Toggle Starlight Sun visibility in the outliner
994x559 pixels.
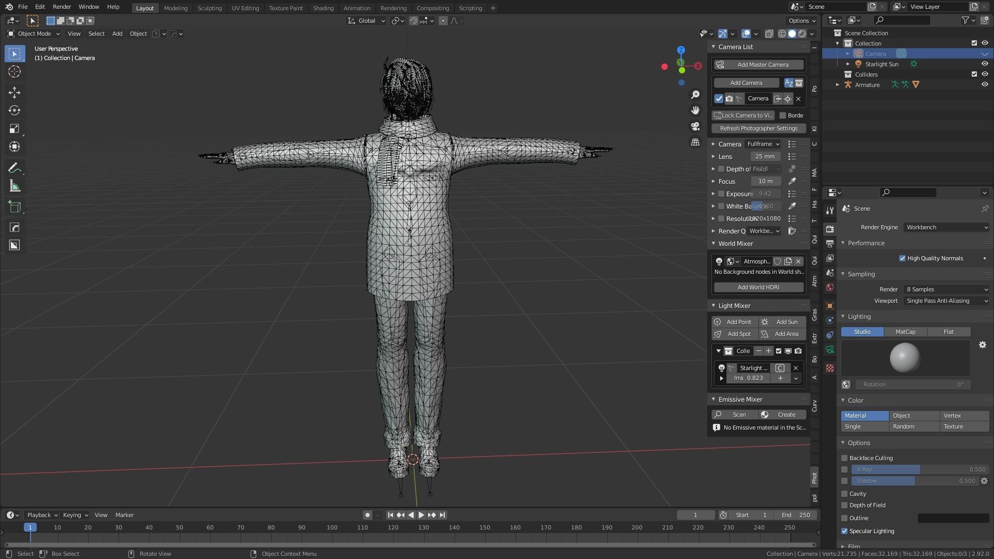984,64
